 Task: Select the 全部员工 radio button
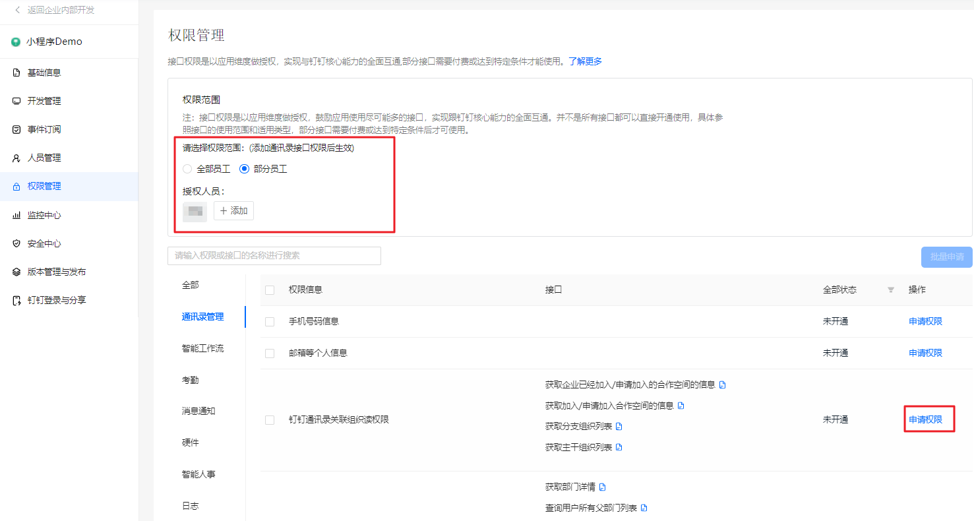(187, 169)
